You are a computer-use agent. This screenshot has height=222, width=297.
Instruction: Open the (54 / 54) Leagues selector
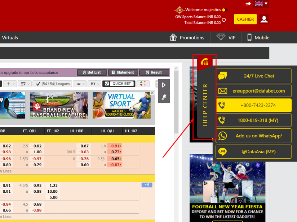click(52, 84)
